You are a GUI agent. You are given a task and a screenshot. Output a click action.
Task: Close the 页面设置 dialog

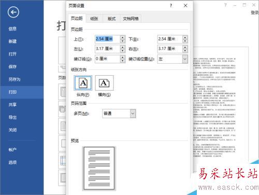coord(185,6)
